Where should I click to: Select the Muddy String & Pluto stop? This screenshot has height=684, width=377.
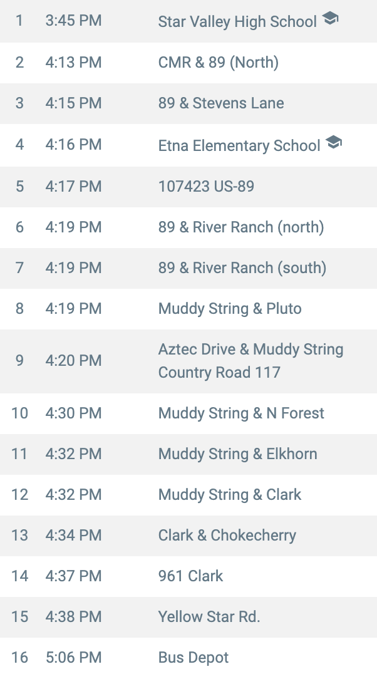point(230,309)
